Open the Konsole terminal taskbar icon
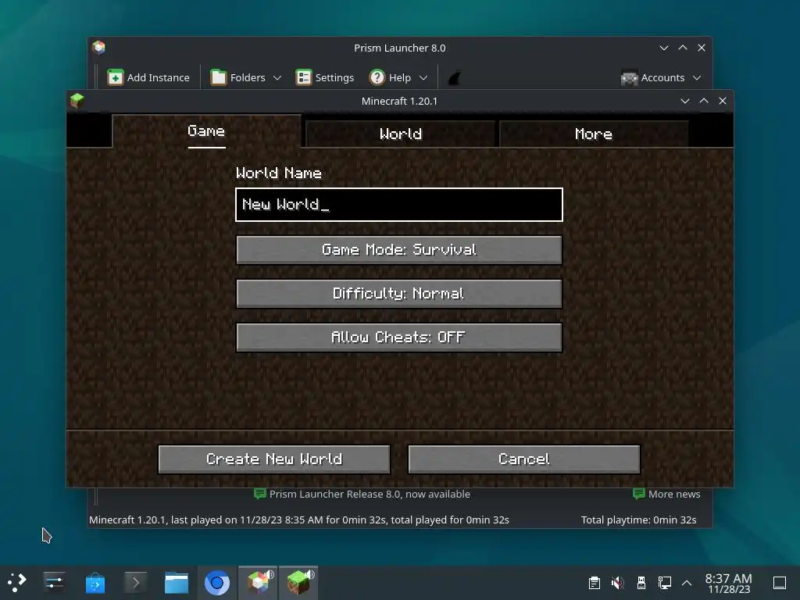This screenshot has width=800, height=600. coord(136,583)
